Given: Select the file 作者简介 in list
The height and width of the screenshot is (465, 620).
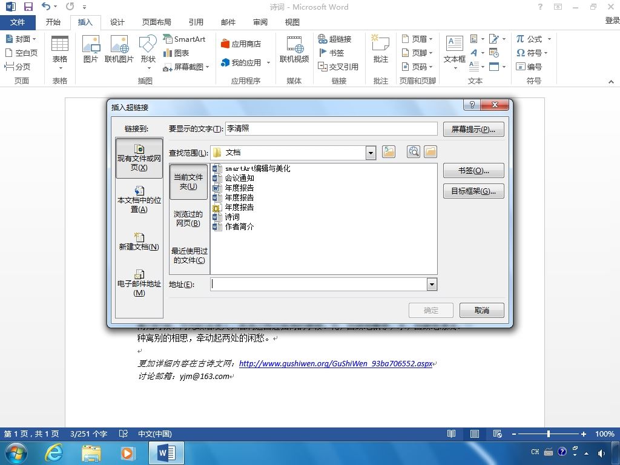Looking at the screenshot, I should pos(239,226).
